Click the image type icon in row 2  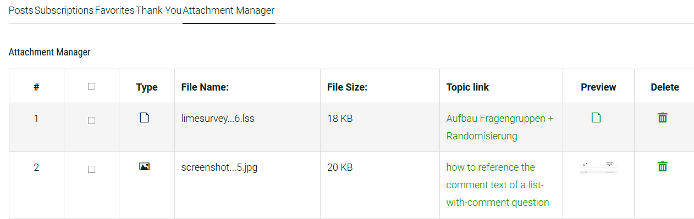[145, 166]
